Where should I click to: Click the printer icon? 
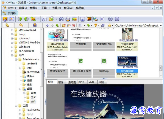[68, 19]
